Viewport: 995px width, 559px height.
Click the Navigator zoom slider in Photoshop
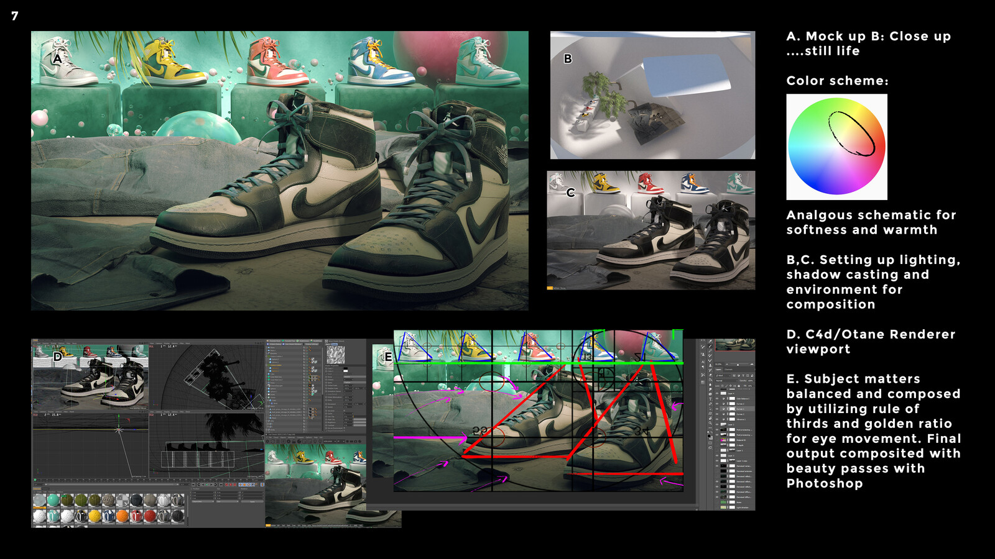(738, 365)
